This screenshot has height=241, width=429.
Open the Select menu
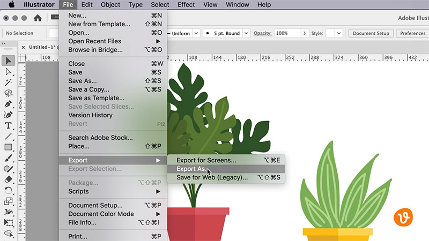[160, 5]
